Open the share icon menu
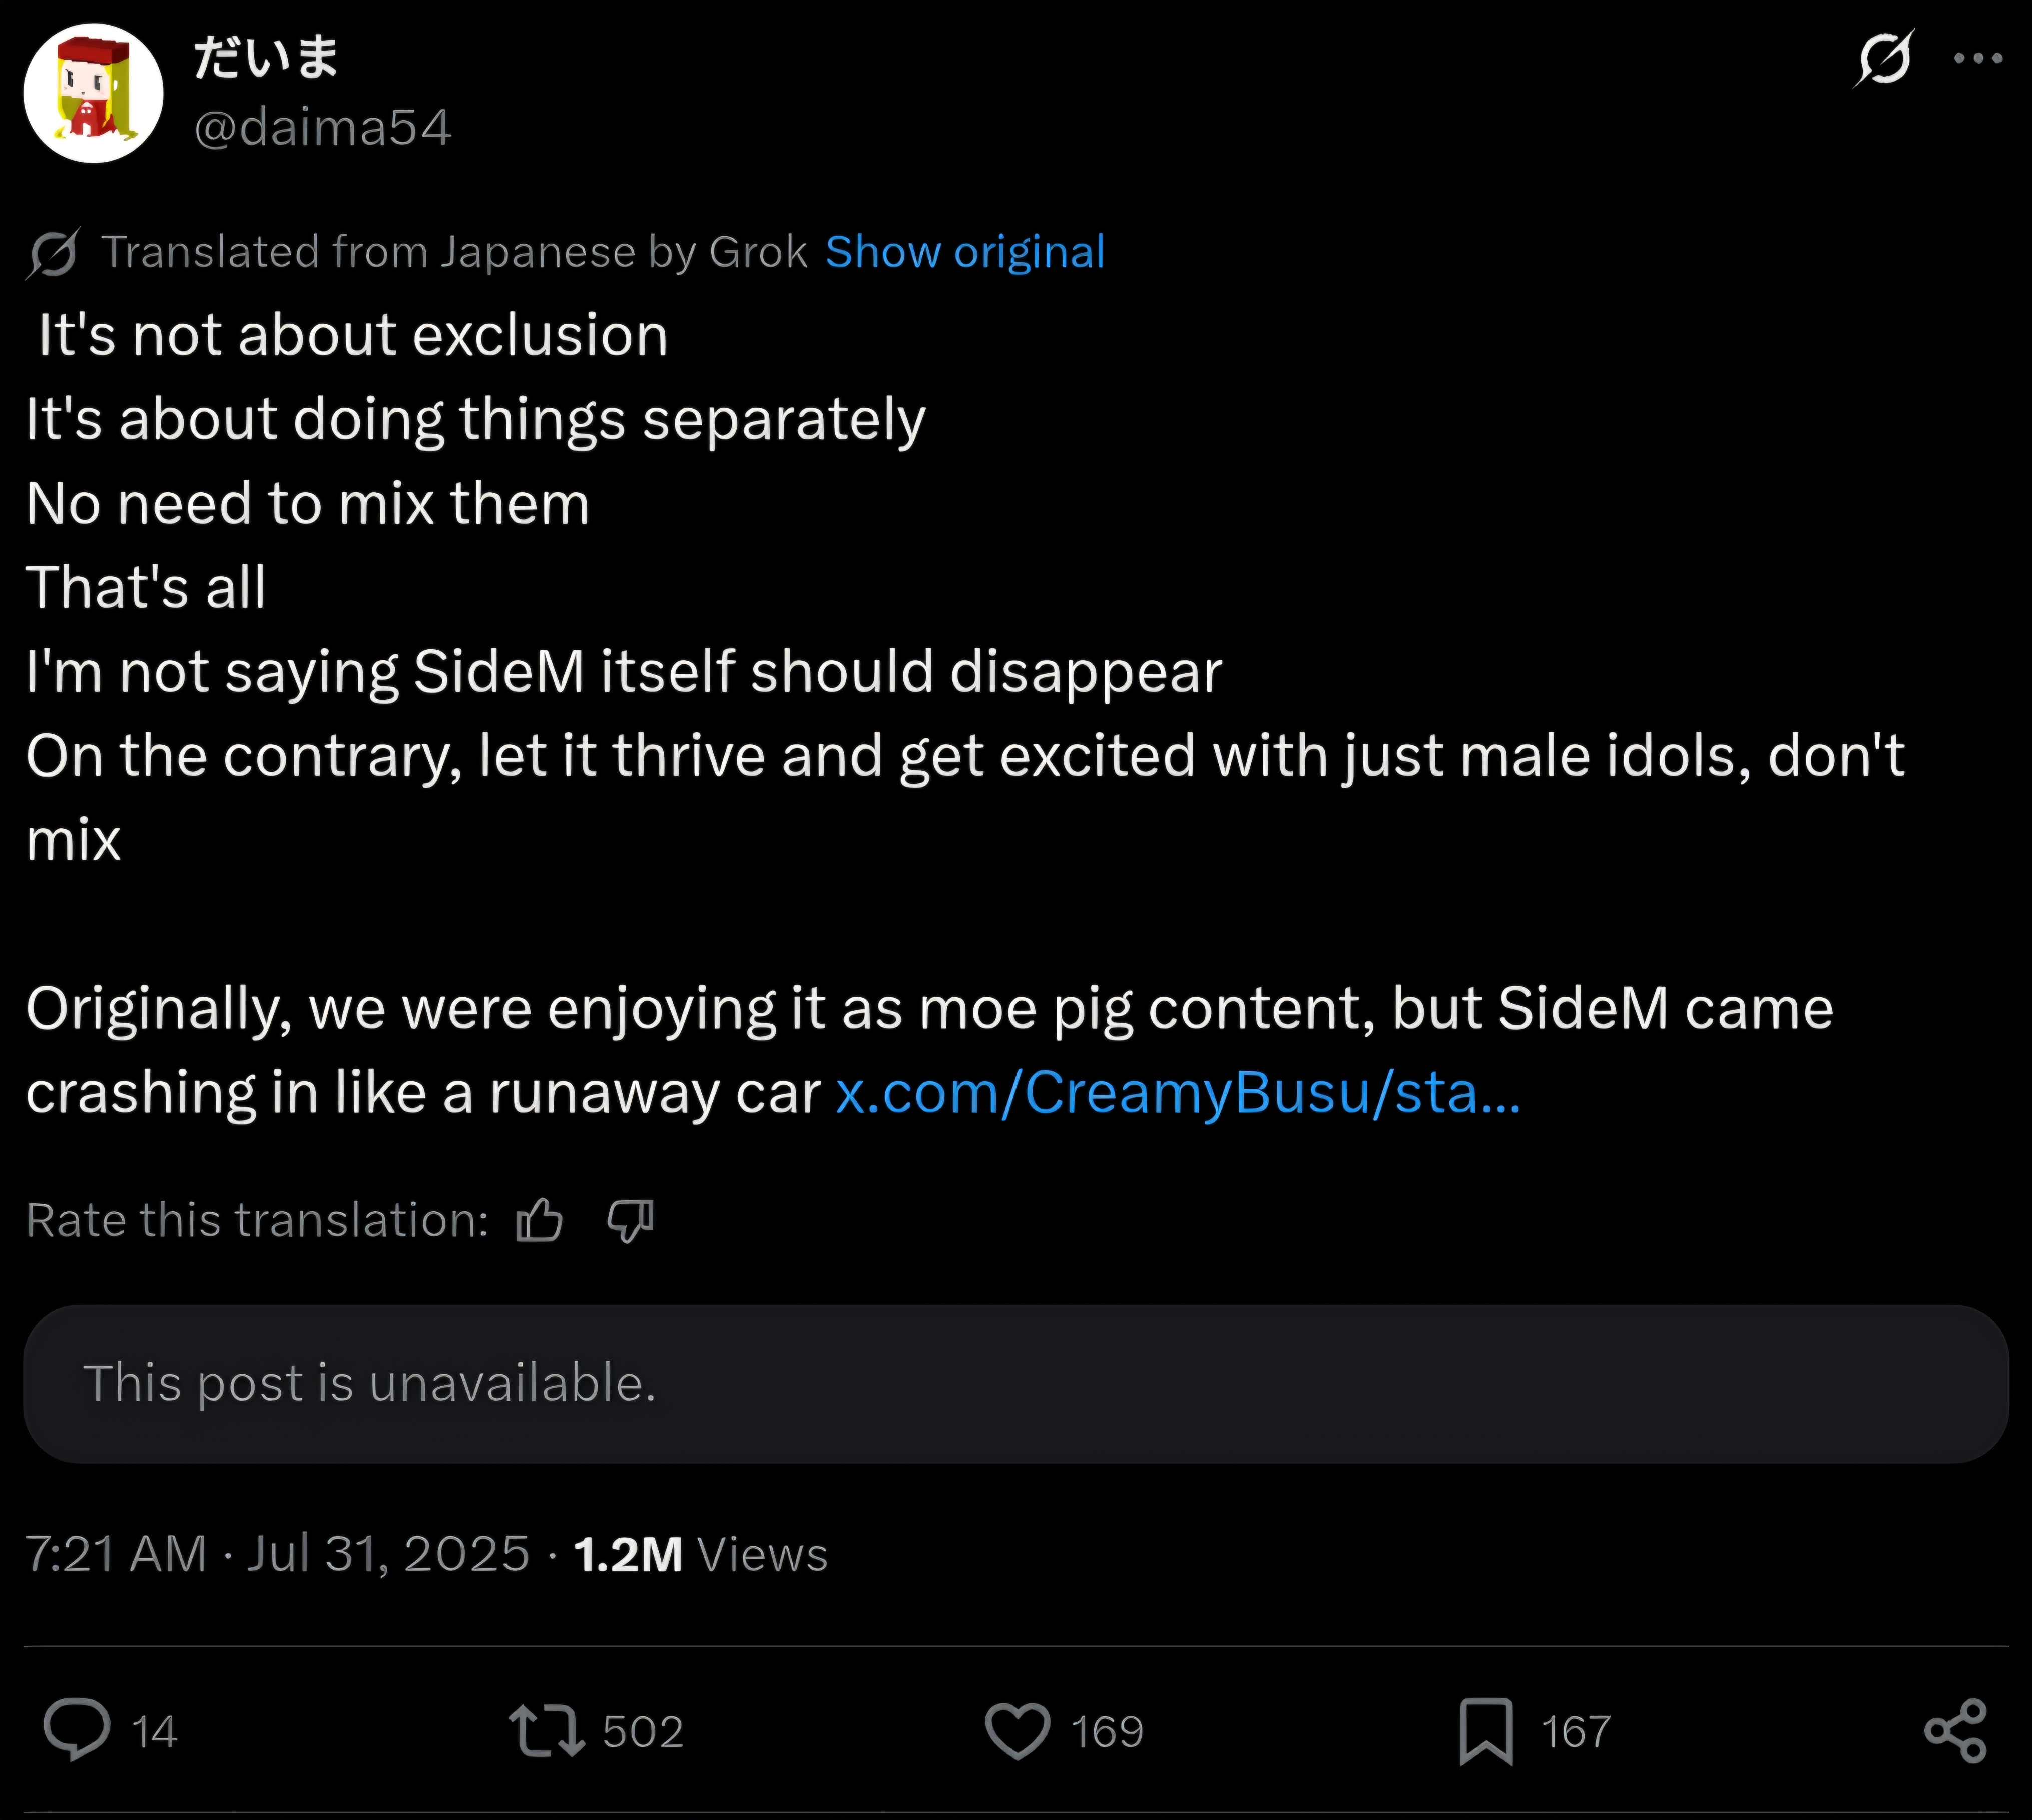Screen dimensions: 2032x1820 point(1956,1731)
